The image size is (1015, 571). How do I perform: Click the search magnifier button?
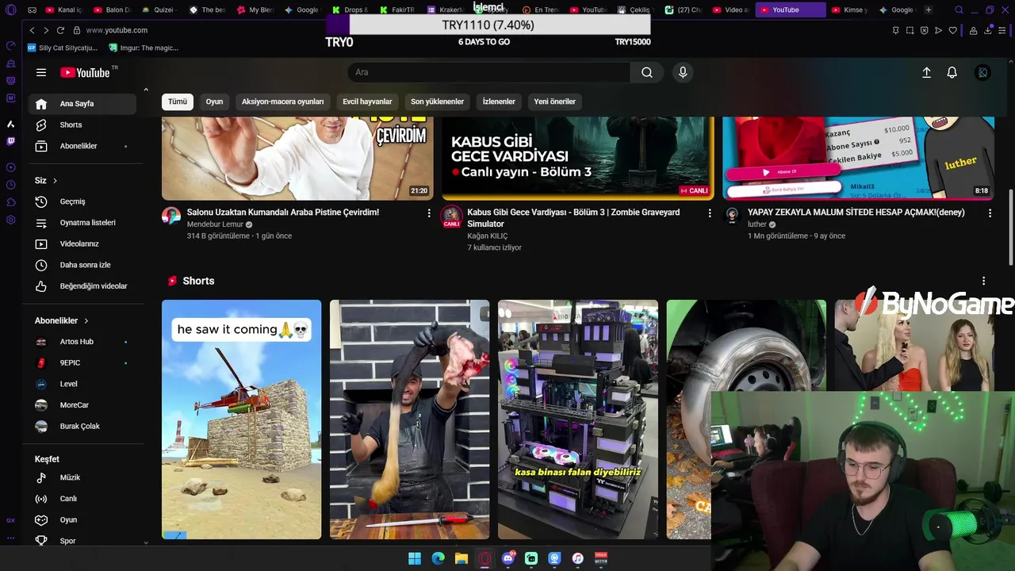tap(647, 72)
